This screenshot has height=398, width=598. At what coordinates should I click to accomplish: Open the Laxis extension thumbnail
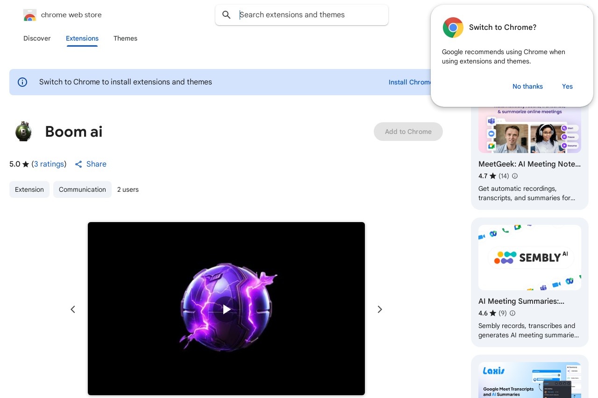tap(530, 380)
